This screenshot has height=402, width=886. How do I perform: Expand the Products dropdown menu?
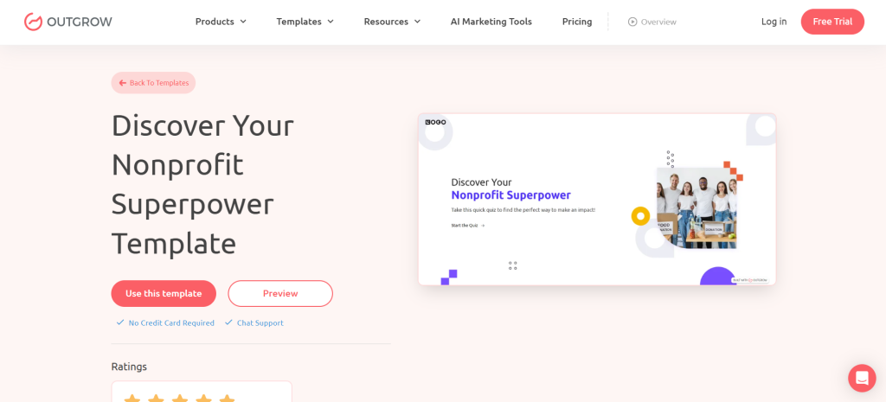tap(221, 22)
